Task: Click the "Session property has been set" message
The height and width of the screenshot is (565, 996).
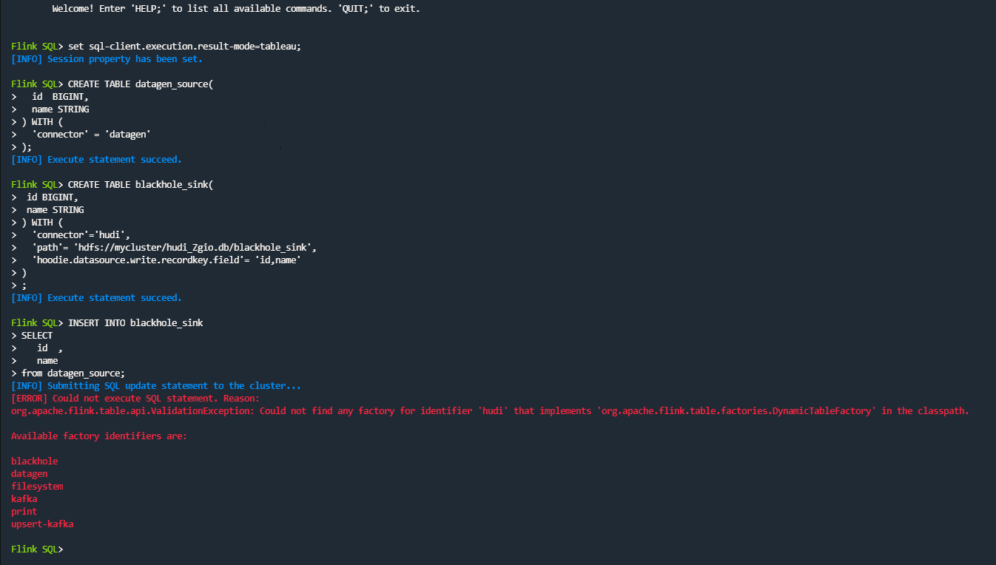Action: 124,59
